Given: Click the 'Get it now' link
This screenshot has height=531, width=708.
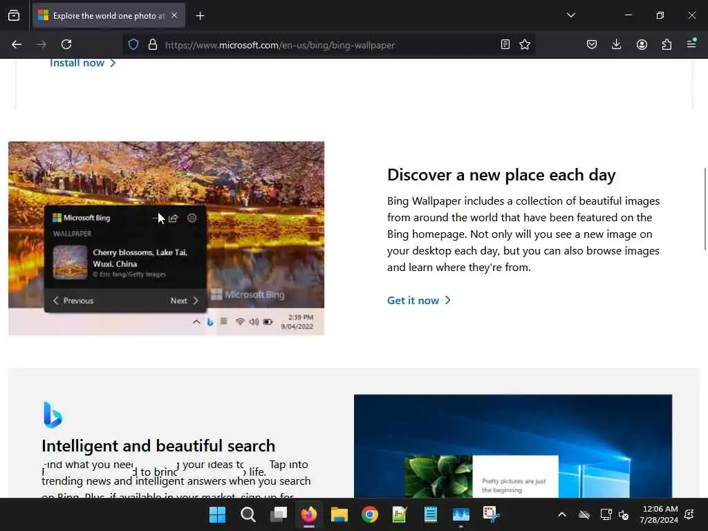Looking at the screenshot, I should click(x=418, y=301).
